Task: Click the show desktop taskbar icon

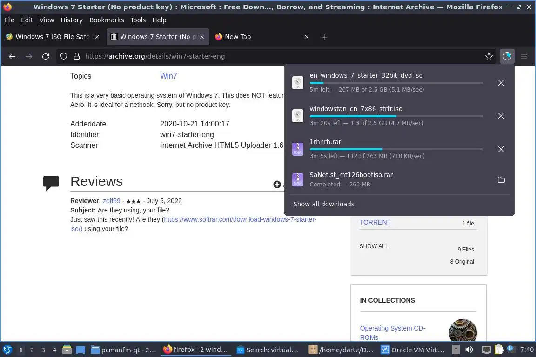Action: pyautogui.click(x=80, y=350)
